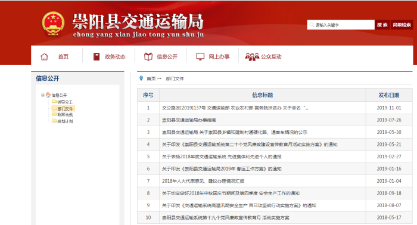
Task: Click the 高级检索 button
Action: click(402, 25)
